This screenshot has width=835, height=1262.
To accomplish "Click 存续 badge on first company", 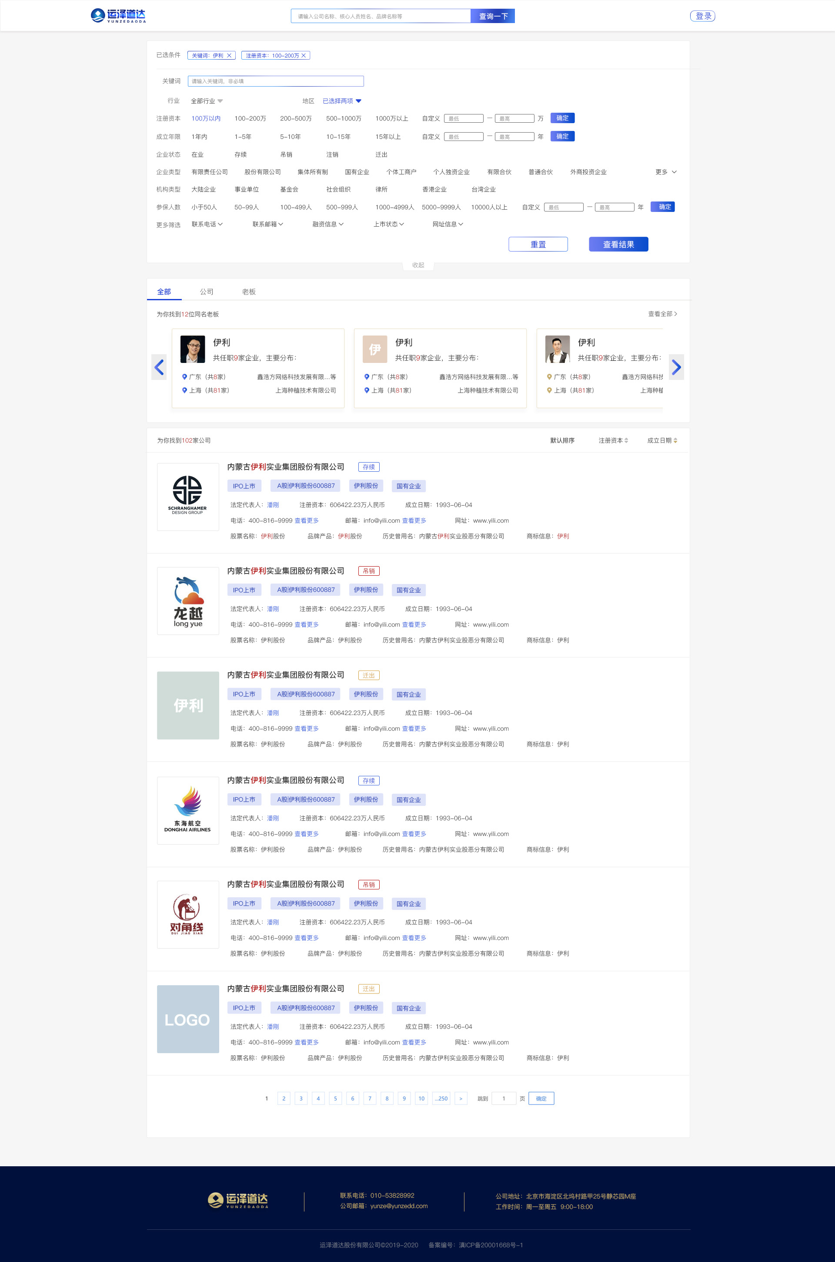I will coord(368,467).
